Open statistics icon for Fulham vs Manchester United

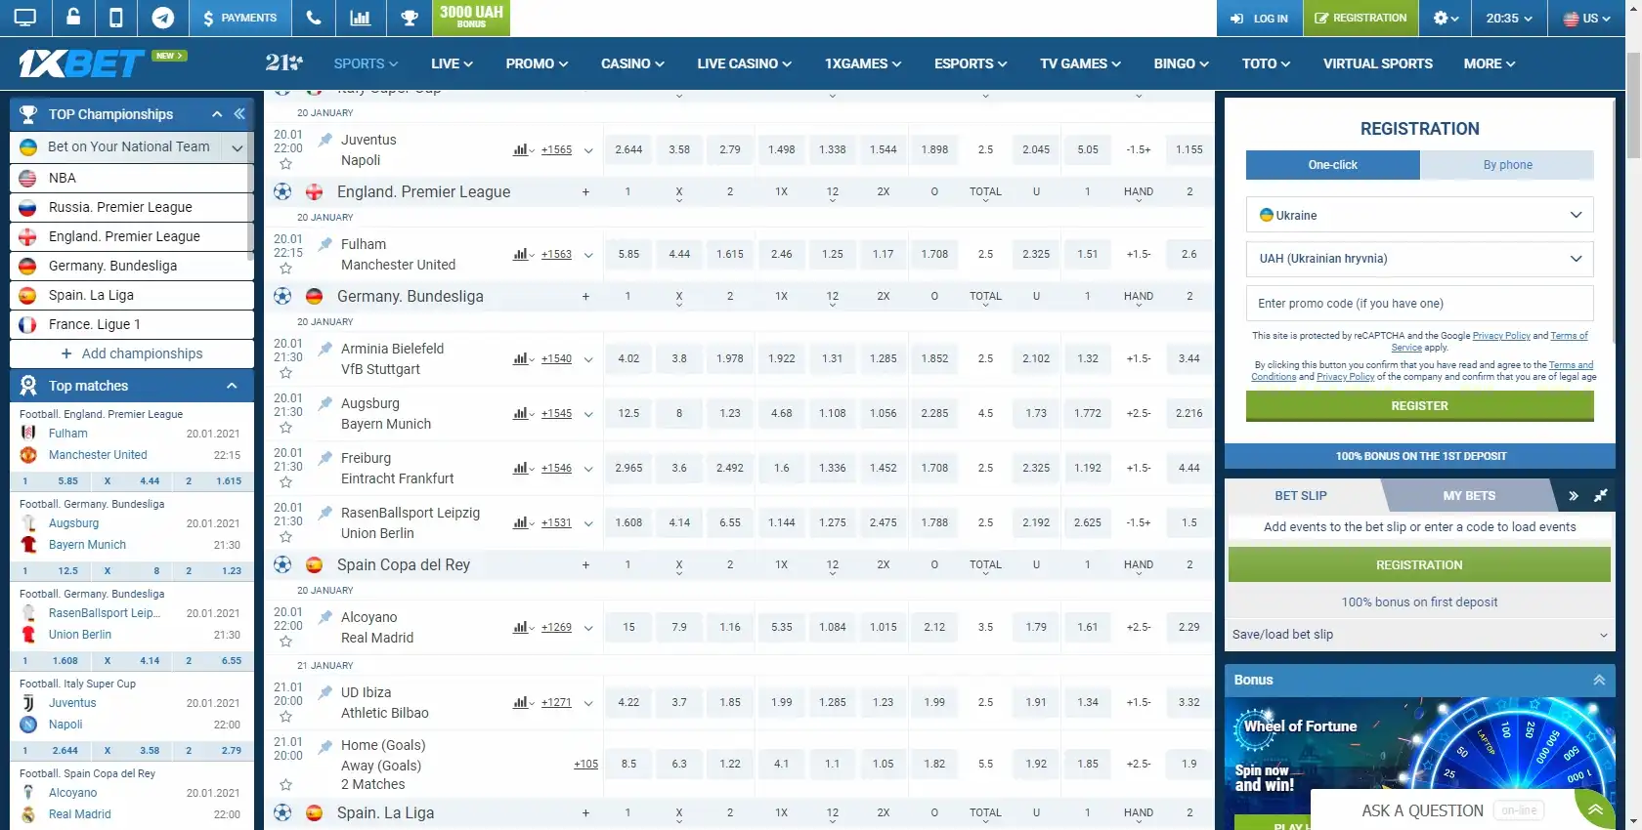(x=521, y=254)
